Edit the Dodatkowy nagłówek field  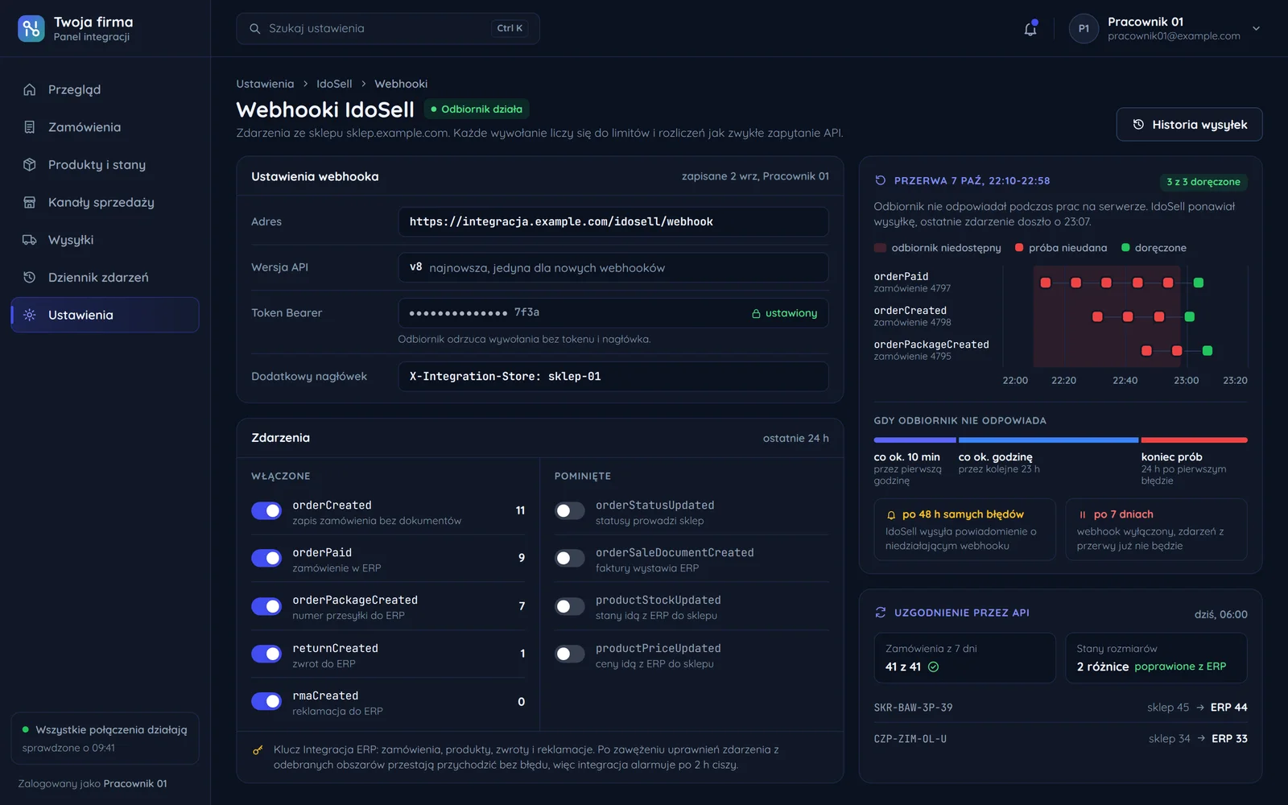coord(613,377)
